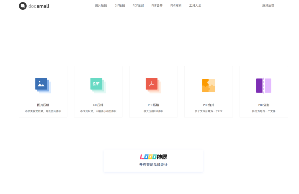Open the PDF分割 card 拆分为每页一个文件

pos(263,91)
